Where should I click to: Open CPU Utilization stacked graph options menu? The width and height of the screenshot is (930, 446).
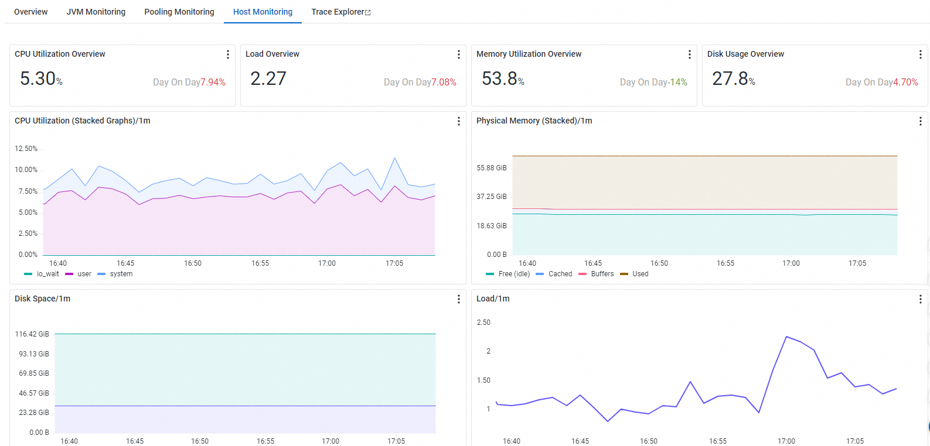click(459, 121)
